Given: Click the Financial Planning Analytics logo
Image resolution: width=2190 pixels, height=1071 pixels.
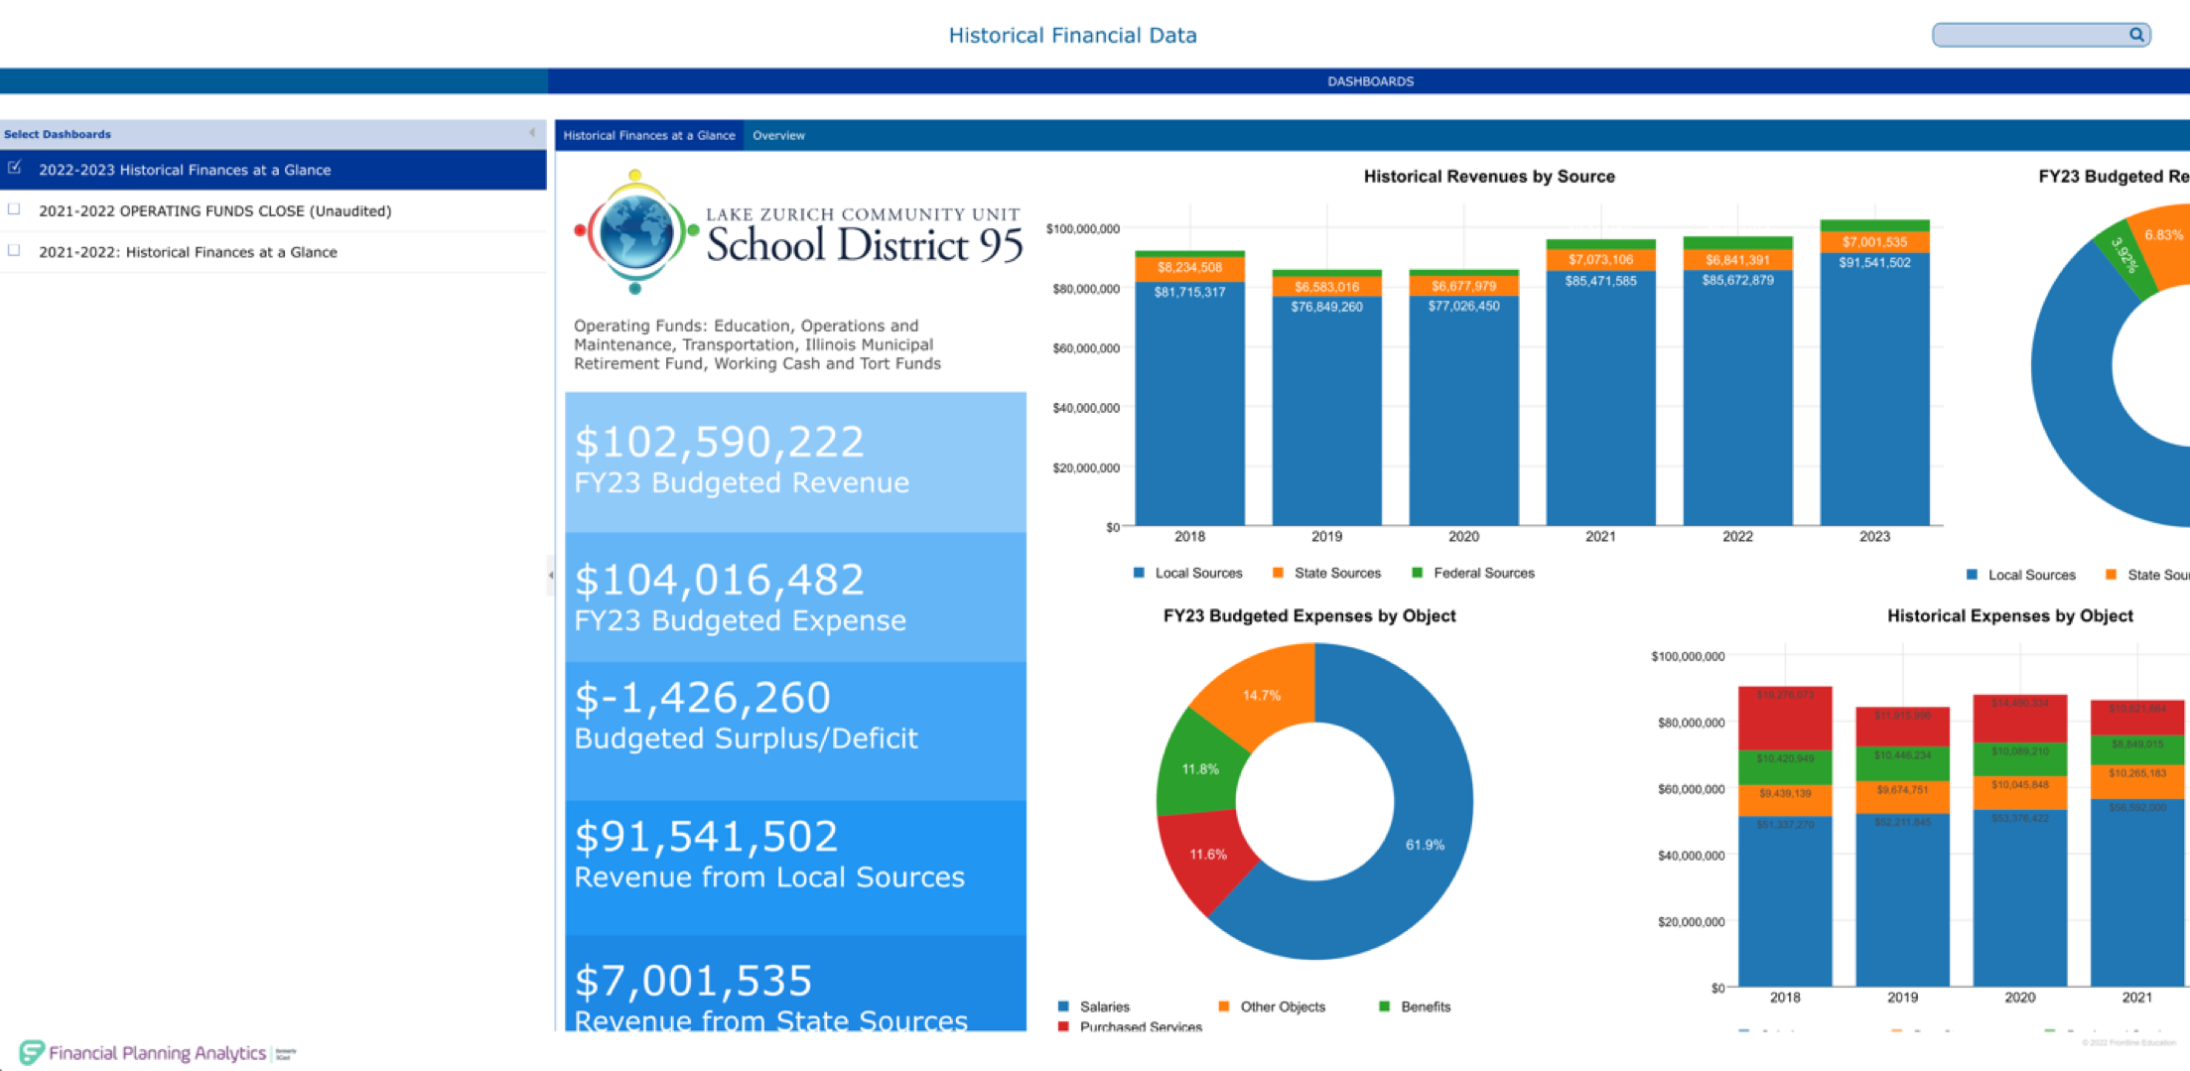Looking at the screenshot, I should tap(157, 1052).
